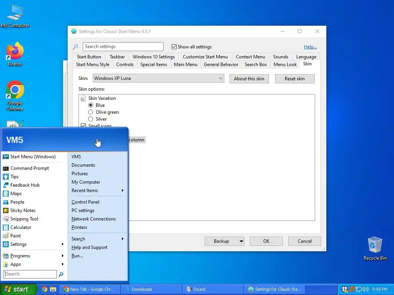Image resolution: width=394 pixels, height=295 pixels.
Task: Click OK to apply settings
Action: (x=266, y=241)
